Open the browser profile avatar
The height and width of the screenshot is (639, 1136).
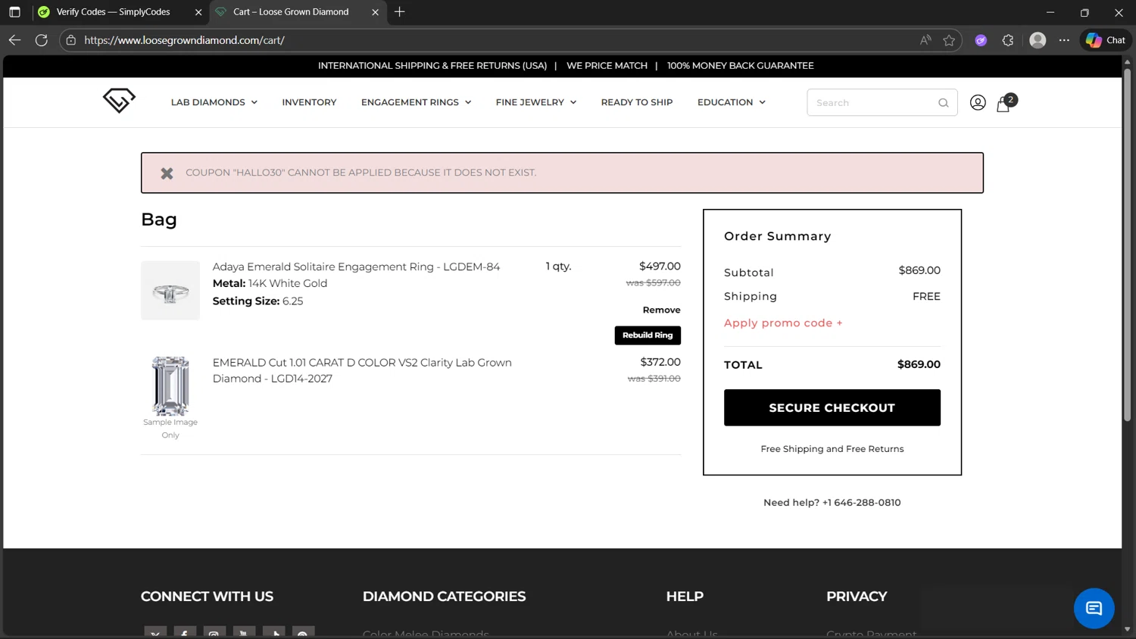(x=1038, y=40)
